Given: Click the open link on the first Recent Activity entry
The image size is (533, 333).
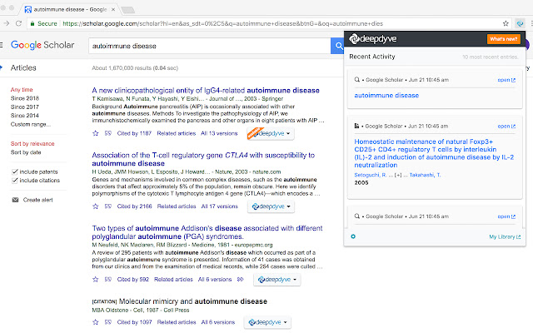Looking at the screenshot, I should tap(506, 80).
